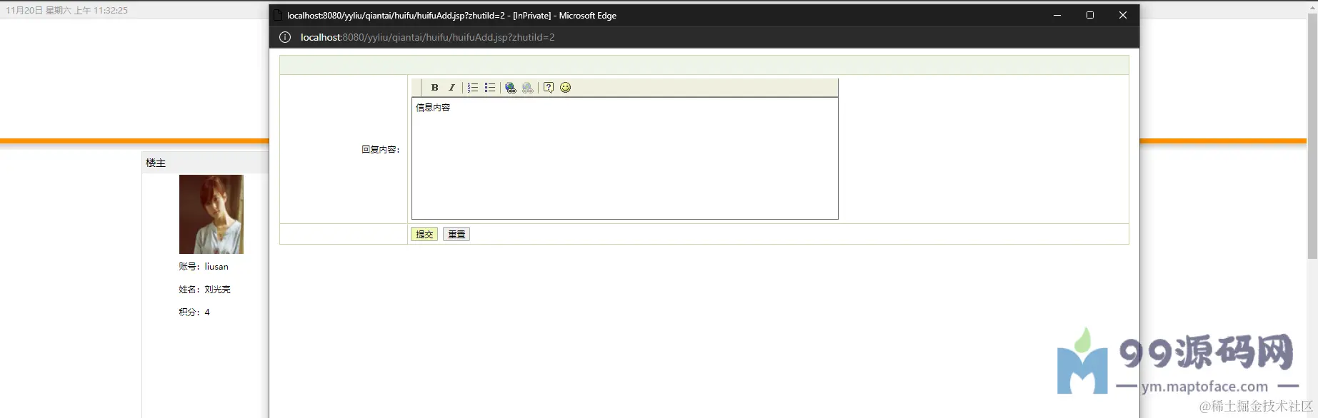Click the localhost address bar URL

pyautogui.click(x=427, y=37)
